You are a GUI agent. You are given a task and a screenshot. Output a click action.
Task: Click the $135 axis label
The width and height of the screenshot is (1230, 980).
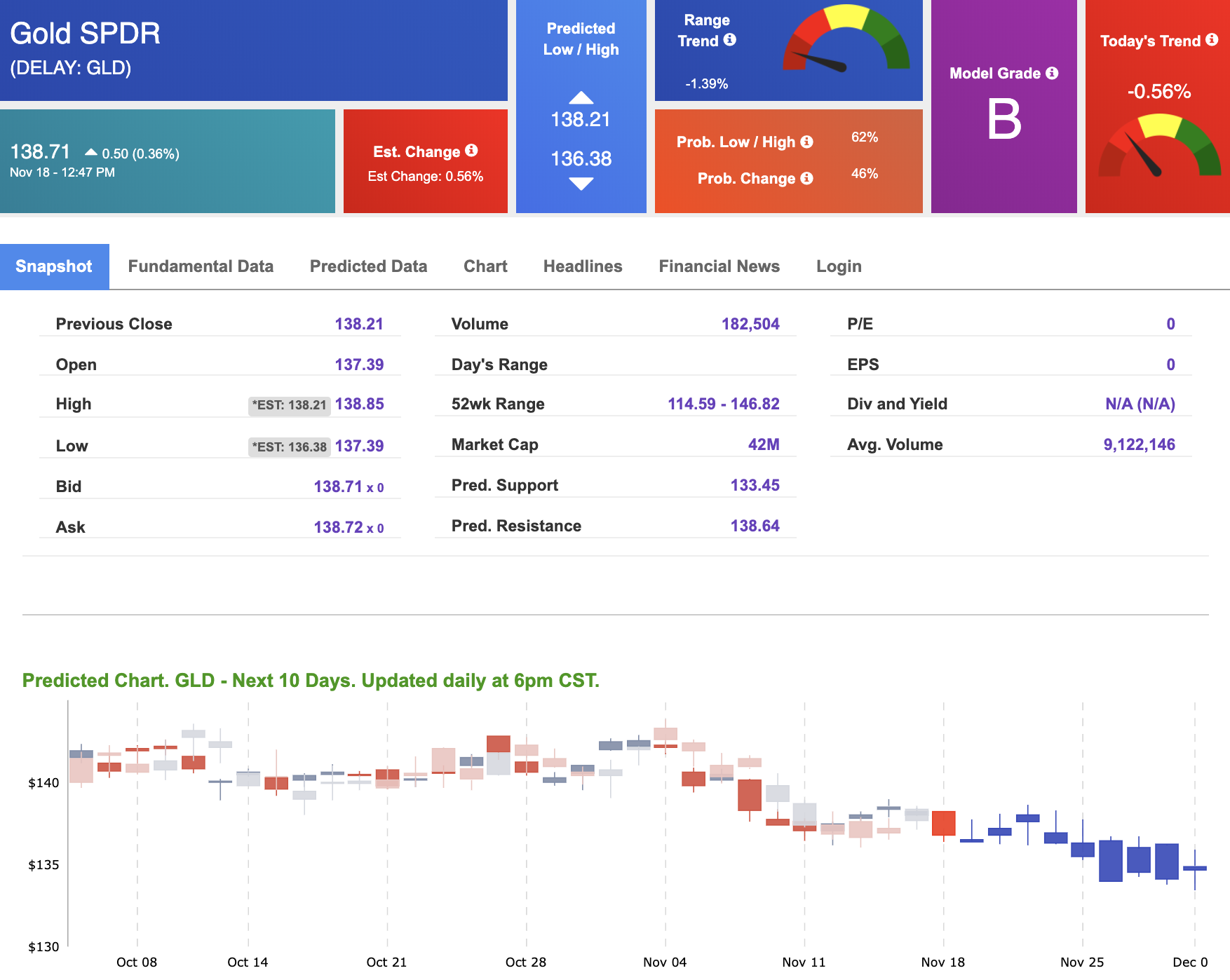(x=43, y=865)
